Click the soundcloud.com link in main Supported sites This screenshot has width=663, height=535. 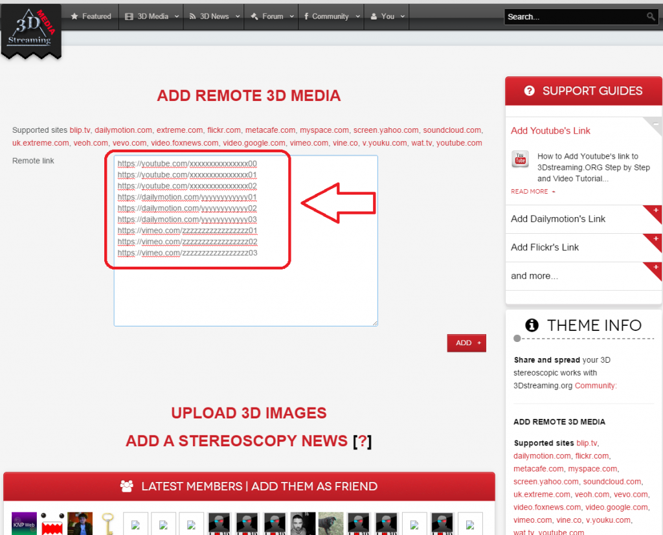coord(452,130)
